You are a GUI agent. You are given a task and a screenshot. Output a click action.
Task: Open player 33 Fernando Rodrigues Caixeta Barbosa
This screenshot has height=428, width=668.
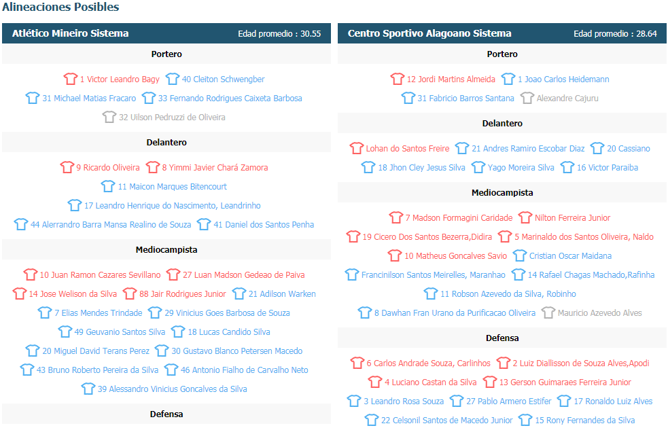pyautogui.click(x=230, y=99)
